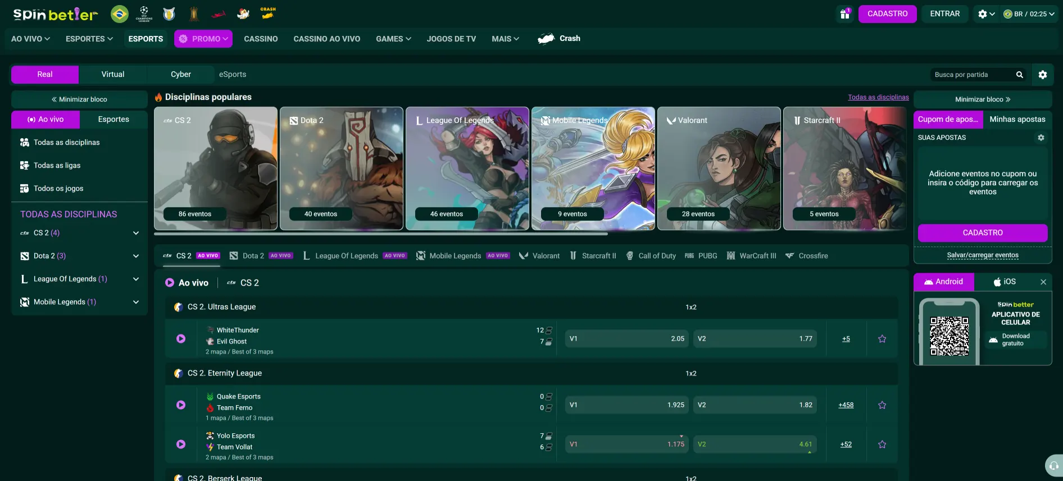This screenshot has height=481, width=1063.
Task: Select the Crossfire discipline filter
Action: [806, 256]
